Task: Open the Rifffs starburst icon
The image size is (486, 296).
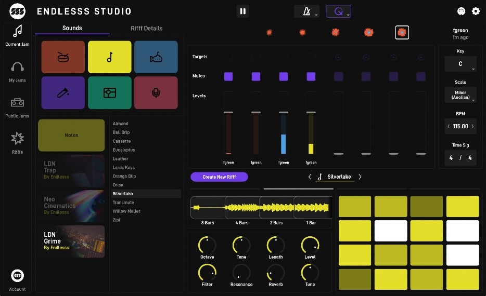Action: (17, 138)
